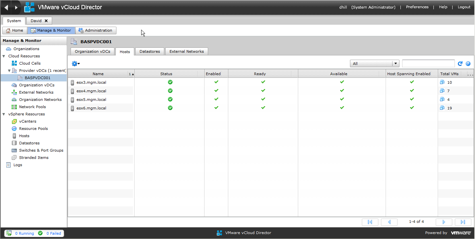Click the Logs icon
475x239 pixels.
(9, 165)
